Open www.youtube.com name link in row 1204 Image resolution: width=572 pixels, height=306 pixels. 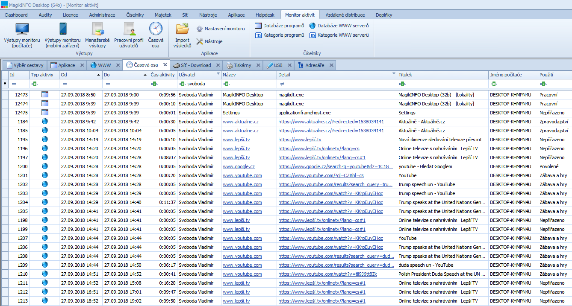tap(242, 202)
